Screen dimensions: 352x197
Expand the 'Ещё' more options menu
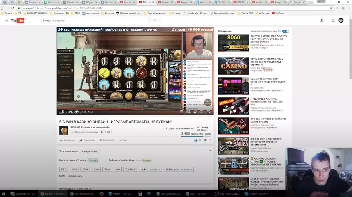[x=123, y=140]
